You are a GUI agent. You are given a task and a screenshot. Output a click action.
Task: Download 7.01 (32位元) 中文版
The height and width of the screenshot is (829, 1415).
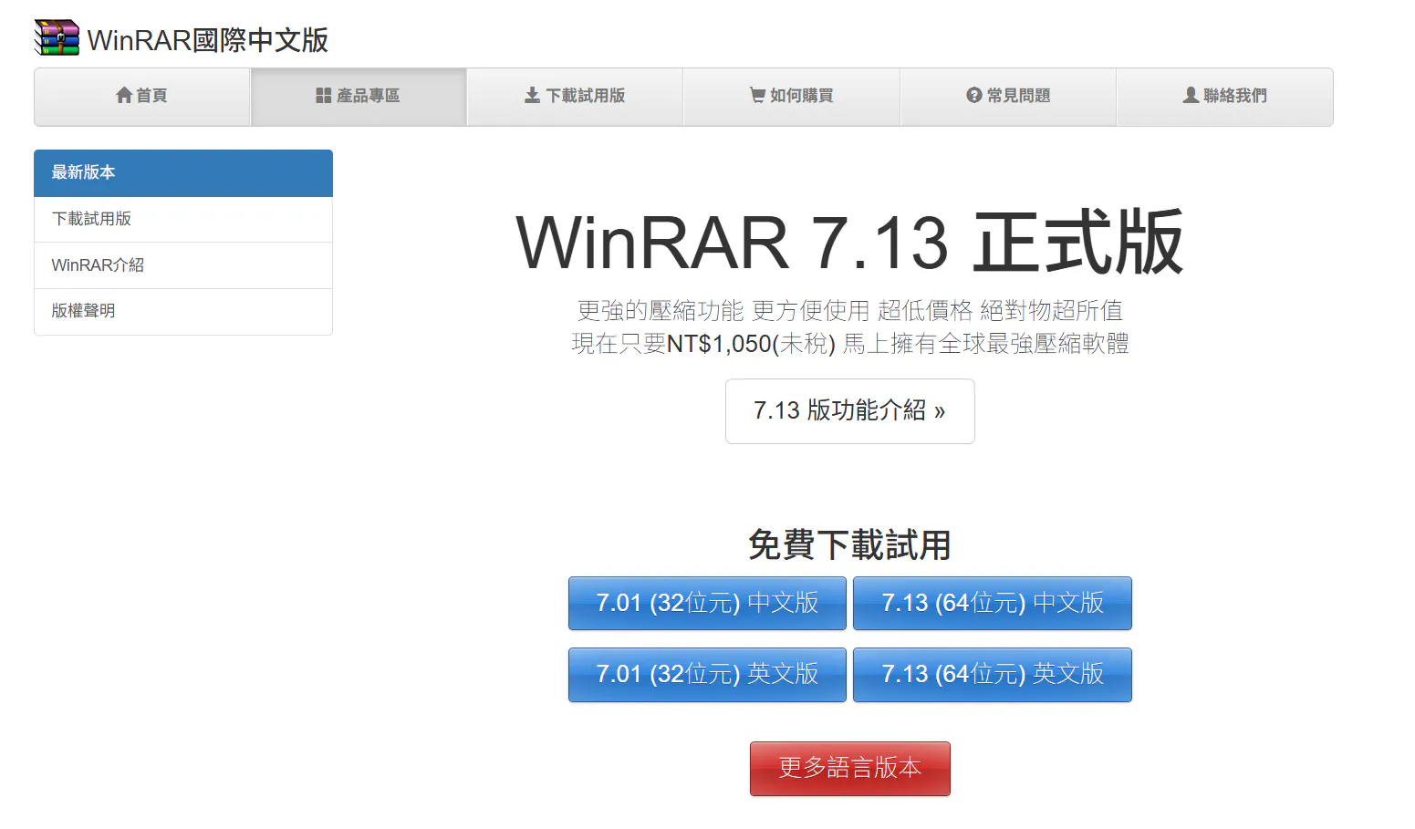tap(707, 603)
